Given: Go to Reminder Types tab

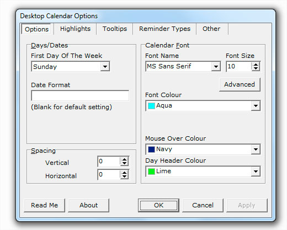Looking at the screenshot, I should [x=164, y=29].
